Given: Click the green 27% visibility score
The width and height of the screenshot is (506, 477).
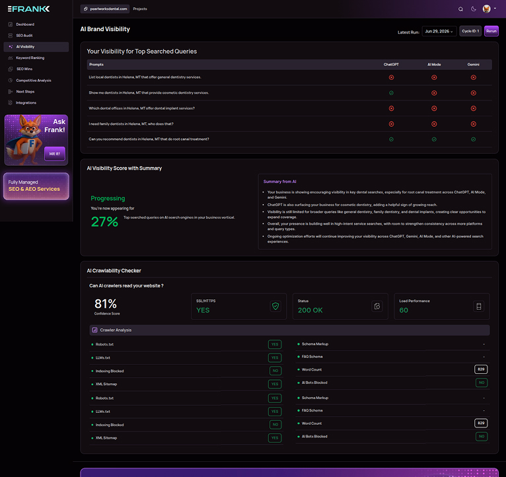Looking at the screenshot, I should pos(104,222).
